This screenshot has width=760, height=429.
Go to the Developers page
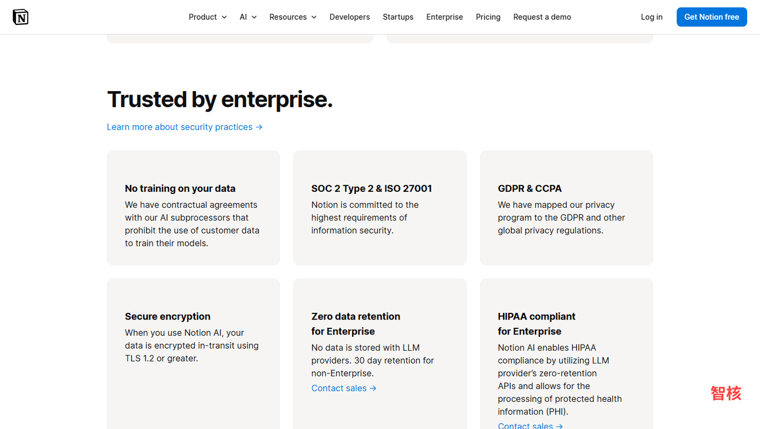[349, 17]
